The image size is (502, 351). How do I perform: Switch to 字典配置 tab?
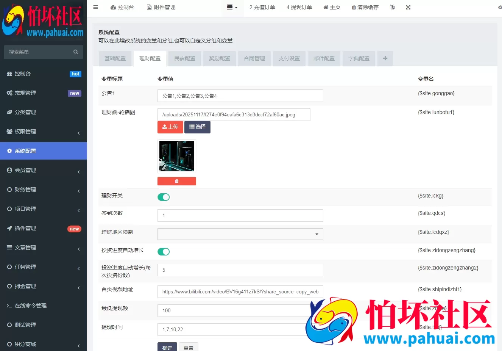(x=359, y=58)
